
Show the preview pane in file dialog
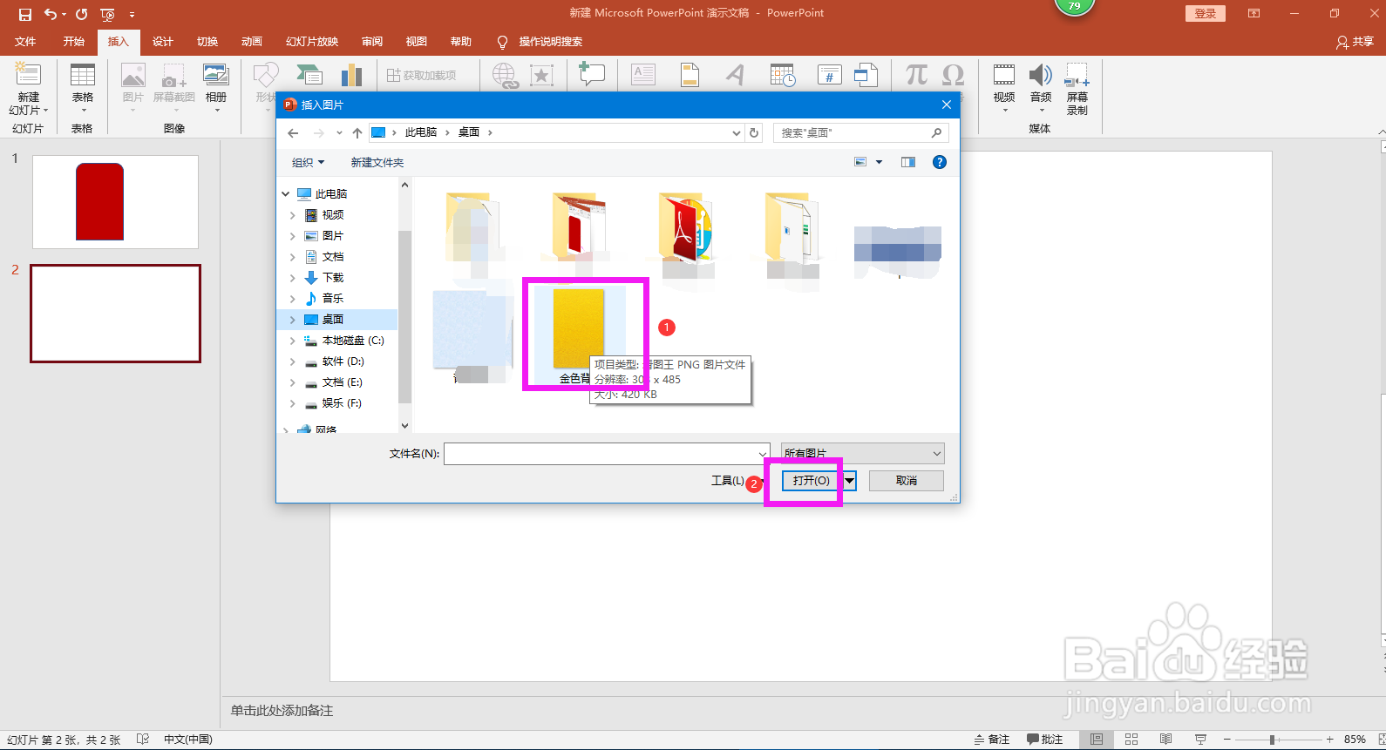[x=908, y=162]
